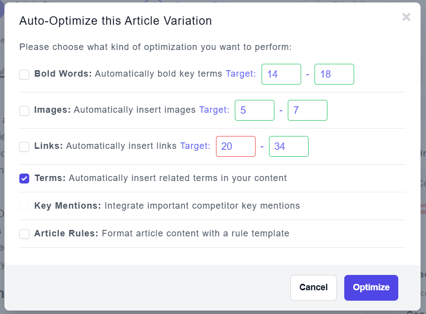Click the Target label in the Images row
The image size is (426, 314).
pyautogui.click(x=214, y=110)
